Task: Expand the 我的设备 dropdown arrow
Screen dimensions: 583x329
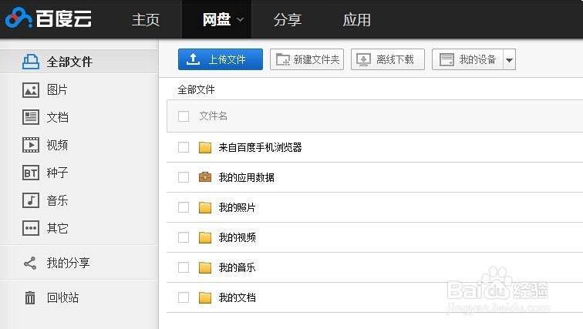Action: (x=510, y=59)
